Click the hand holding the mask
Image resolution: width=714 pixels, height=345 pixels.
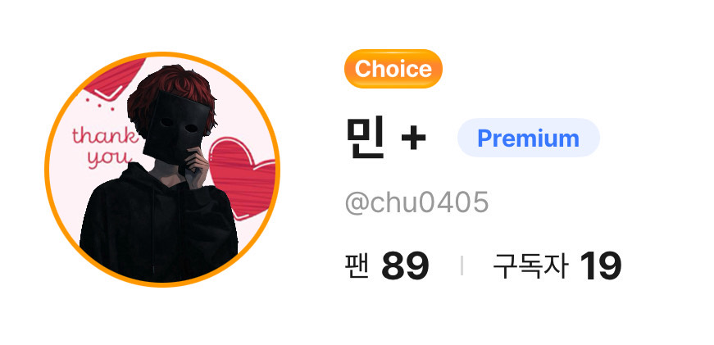click(x=197, y=169)
